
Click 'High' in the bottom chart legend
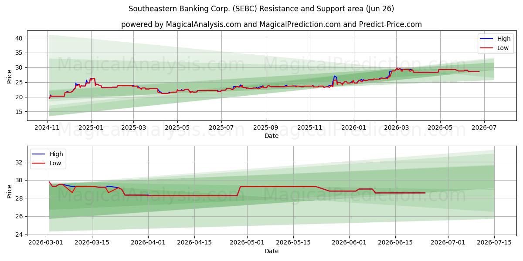tap(56, 154)
